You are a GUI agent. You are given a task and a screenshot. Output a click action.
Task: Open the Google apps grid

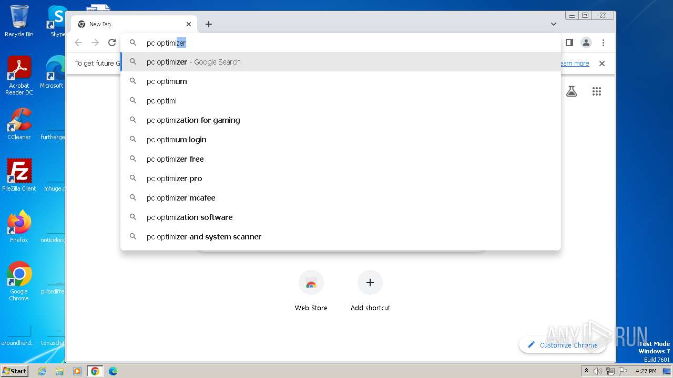coord(596,91)
